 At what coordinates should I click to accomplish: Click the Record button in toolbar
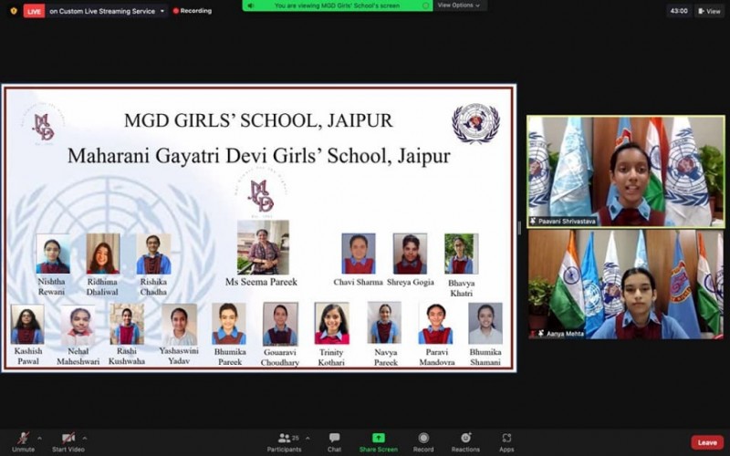(423, 442)
